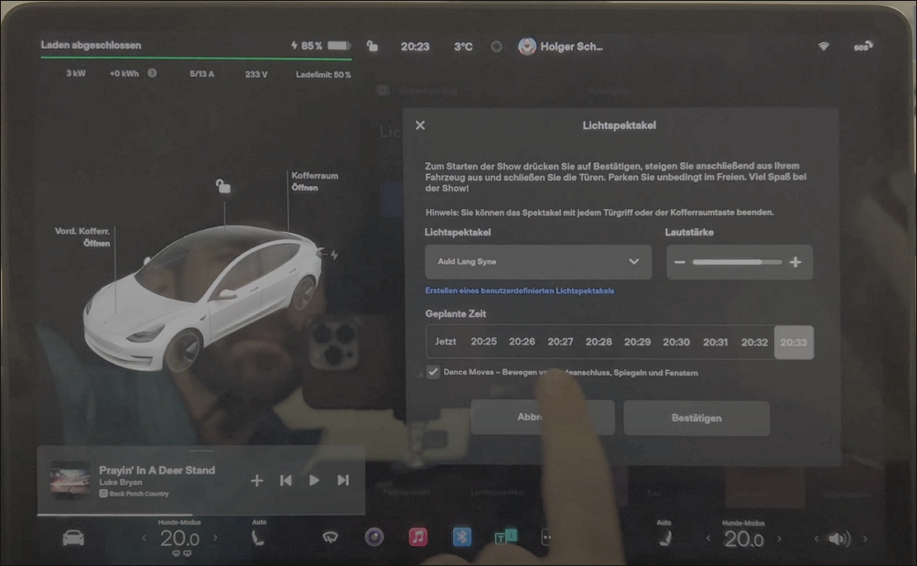Lower driver temperature with left arrow

pos(144,538)
